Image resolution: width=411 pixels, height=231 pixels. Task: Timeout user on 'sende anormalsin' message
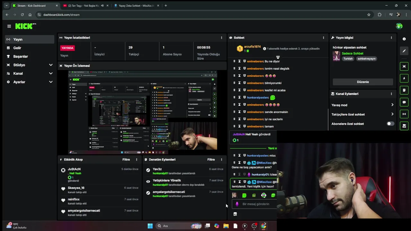pyautogui.click(x=239, y=112)
